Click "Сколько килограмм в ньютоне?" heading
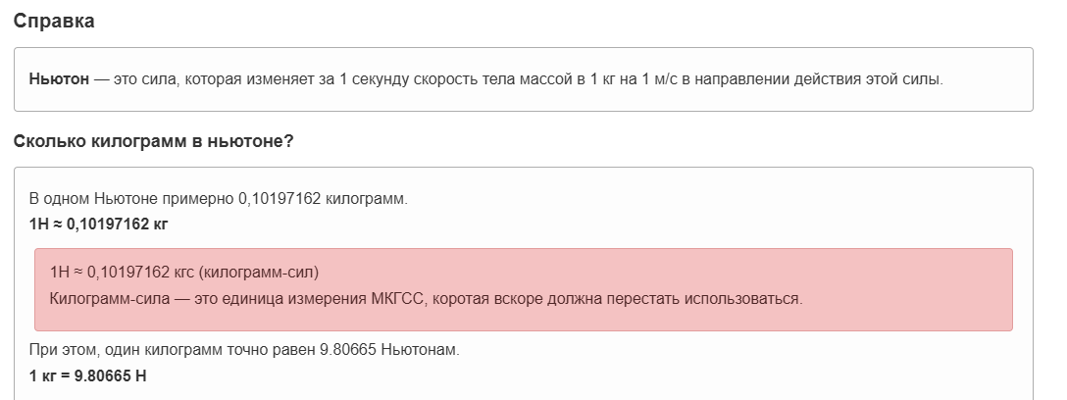1067x400 pixels. pos(154,142)
